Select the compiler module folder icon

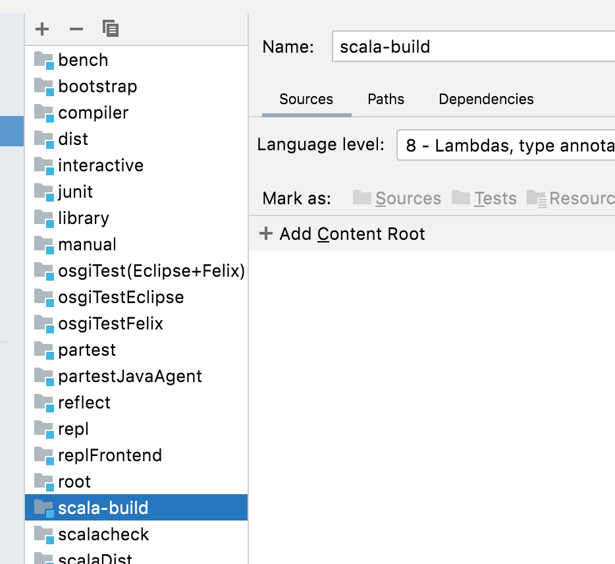[44, 113]
